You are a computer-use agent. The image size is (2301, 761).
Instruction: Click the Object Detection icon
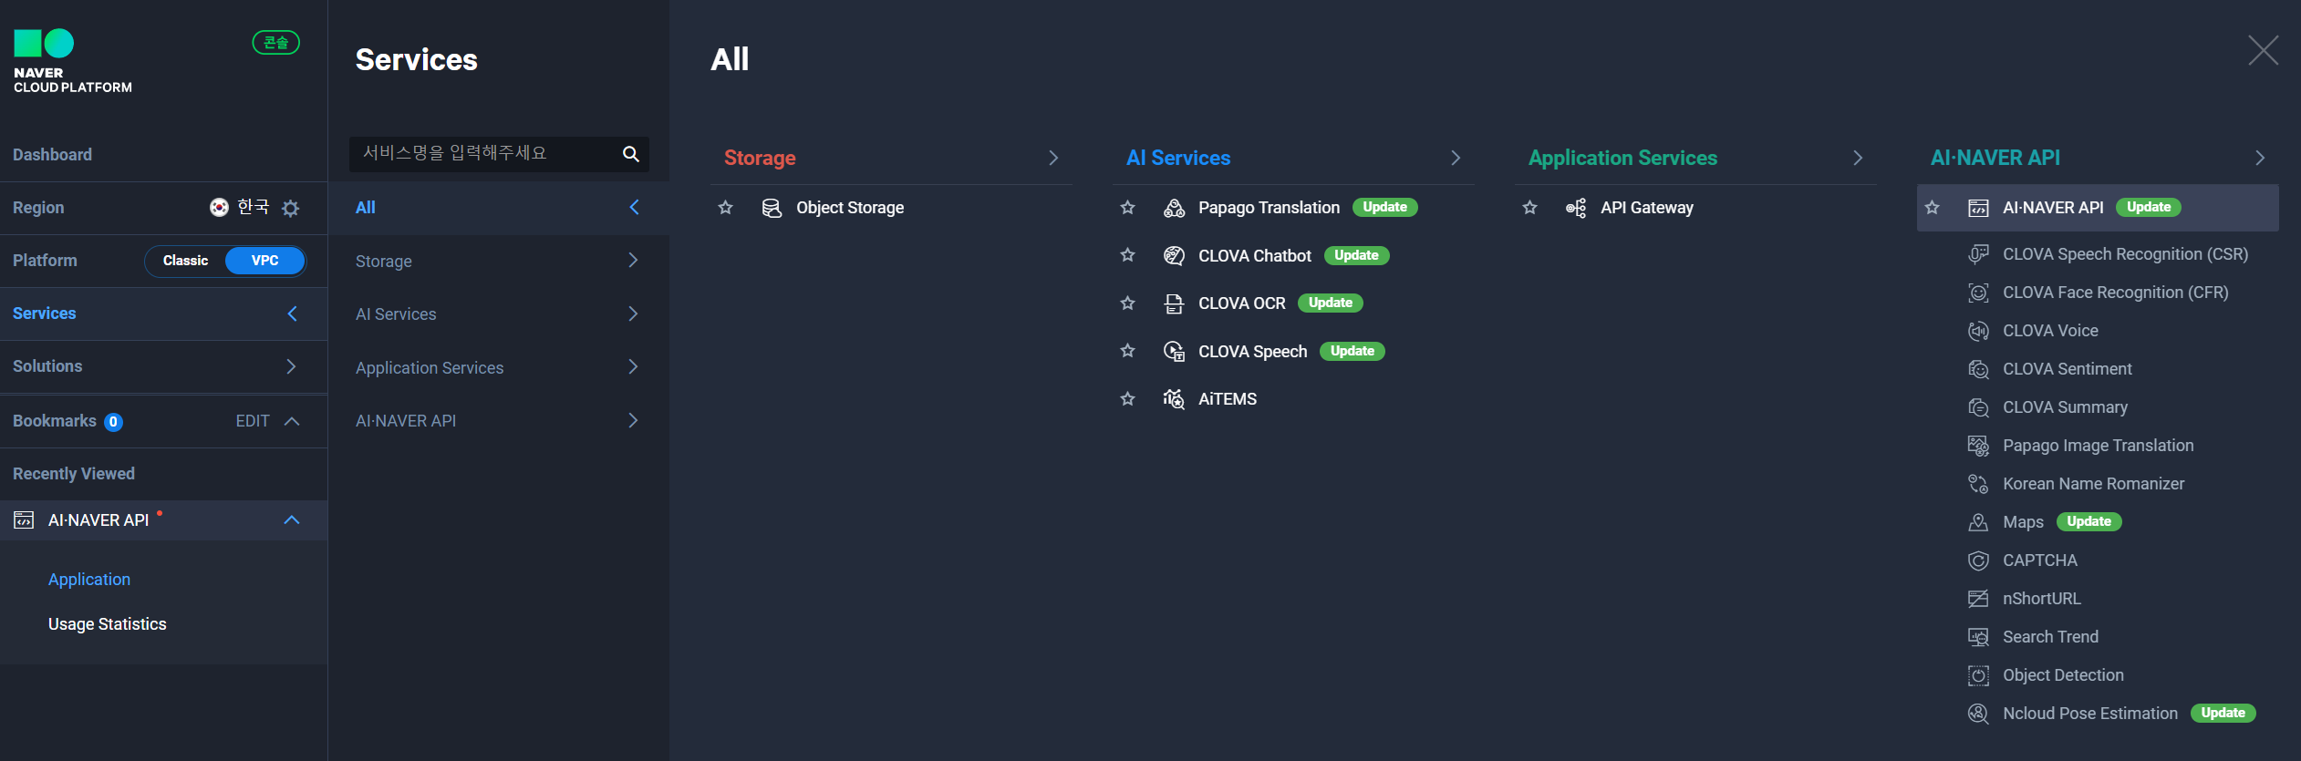click(x=1978, y=675)
